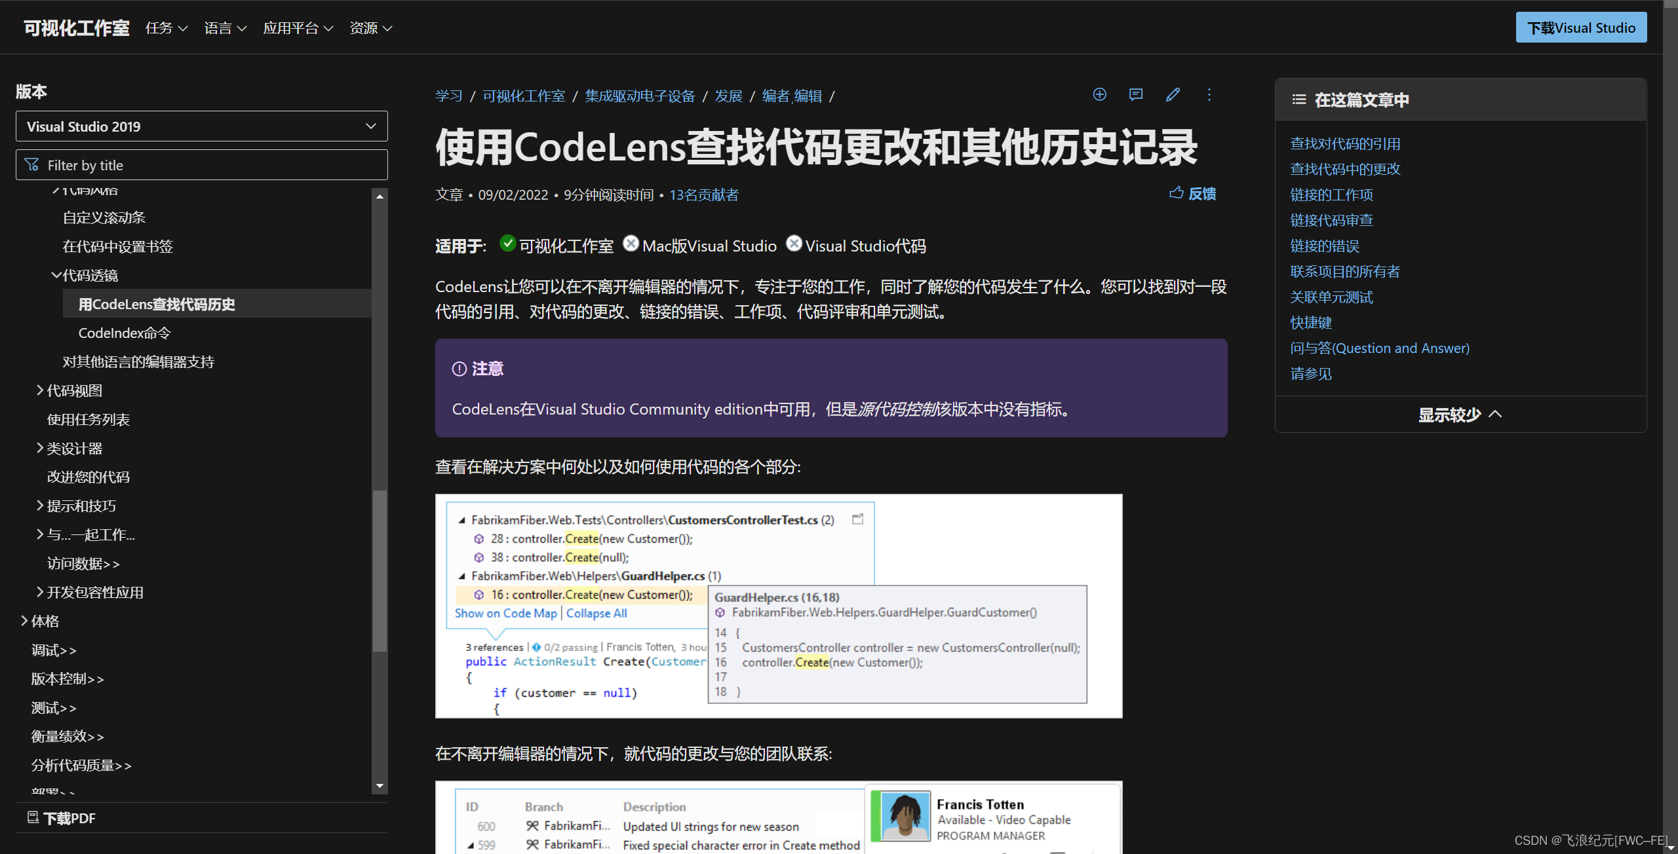
Task: Edit this article with the pencil icon
Action: [1173, 94]
